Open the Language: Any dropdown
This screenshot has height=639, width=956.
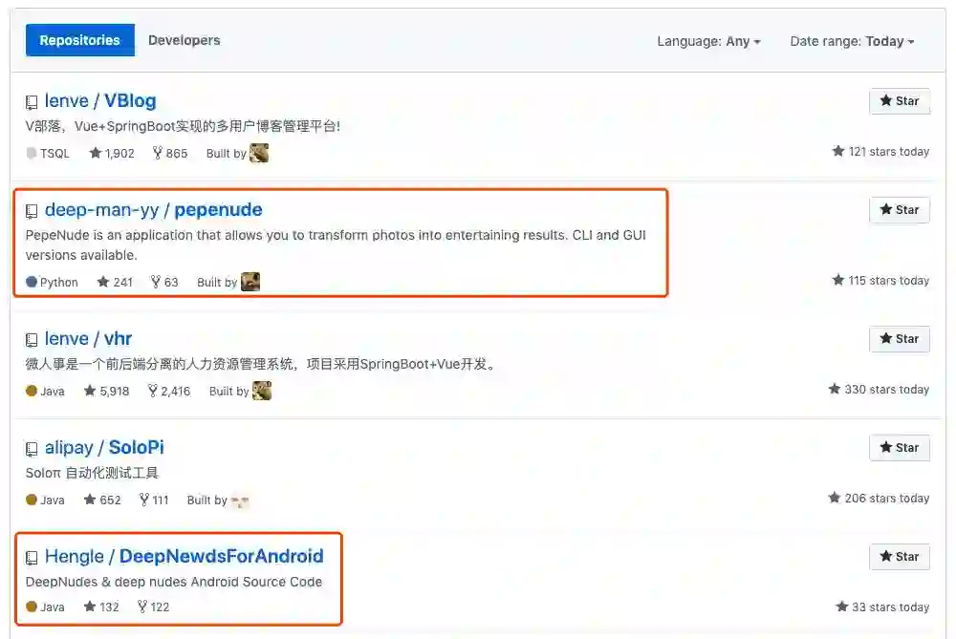pyautogui.click(x=708, y=41)
